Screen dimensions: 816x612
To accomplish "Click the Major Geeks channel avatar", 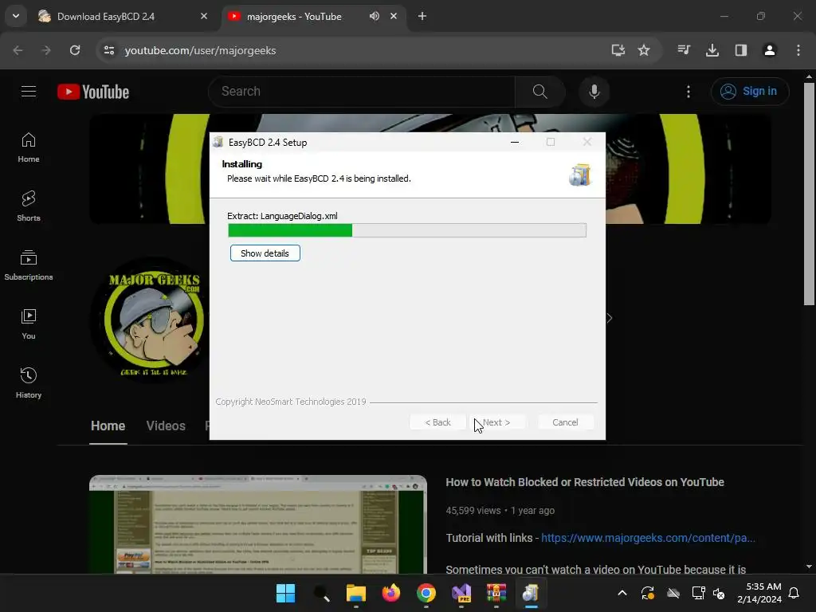I will point(151,320).
